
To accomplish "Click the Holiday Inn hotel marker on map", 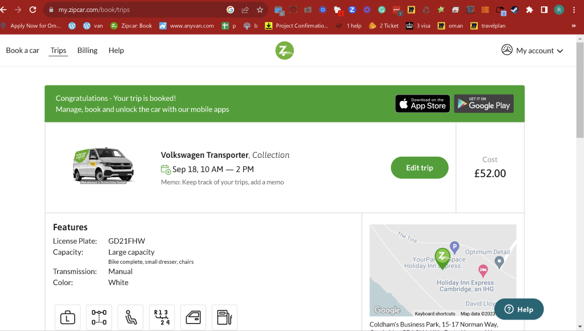I will [x=483, y=271].
